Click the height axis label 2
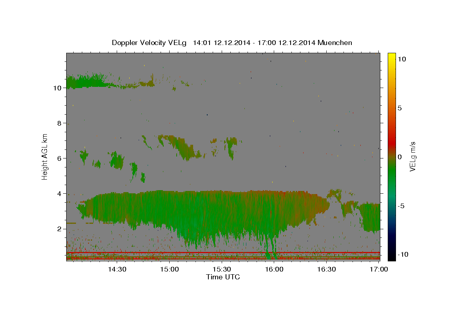The height and width of the screenshot is (313, 470). click(59, 229)
